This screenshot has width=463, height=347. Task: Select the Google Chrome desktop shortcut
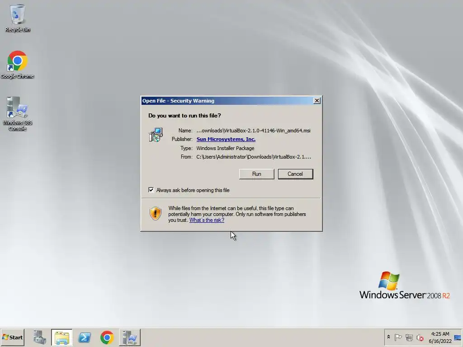[17, 65]
